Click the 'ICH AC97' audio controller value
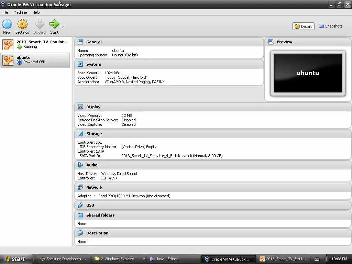The height and width of the screenshot is (264, 352). (109, 178)
